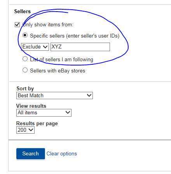171x174 pixels.
Task: Click the 'Sellers with eBay stores' label text
Action: click(x=58, y=71)
